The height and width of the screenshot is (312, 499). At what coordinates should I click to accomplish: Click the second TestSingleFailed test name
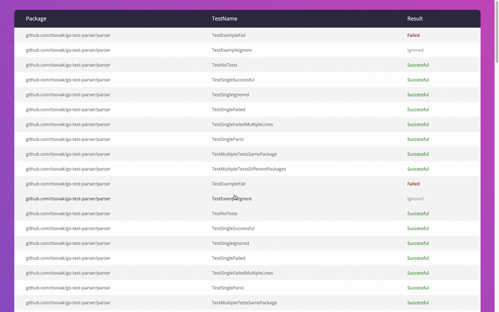229,258
